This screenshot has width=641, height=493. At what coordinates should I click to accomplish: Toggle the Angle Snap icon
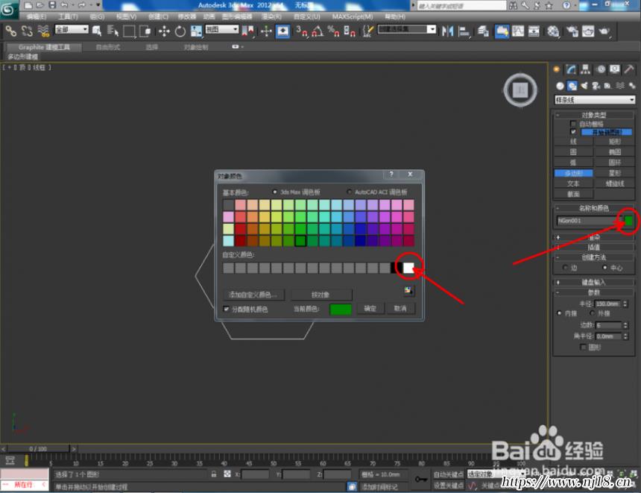point(318,31)
